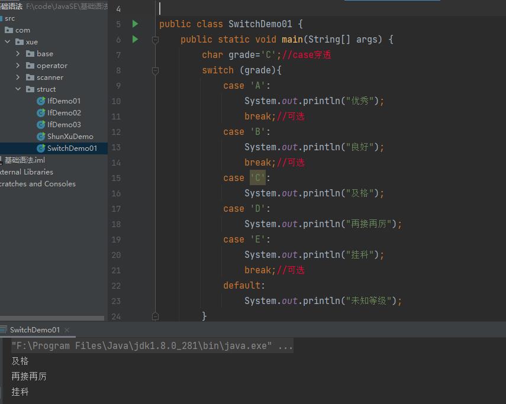Viewport: 506px width, 404px height.
Task: Collapse the main method fold marker
Action: coord(155,40)
